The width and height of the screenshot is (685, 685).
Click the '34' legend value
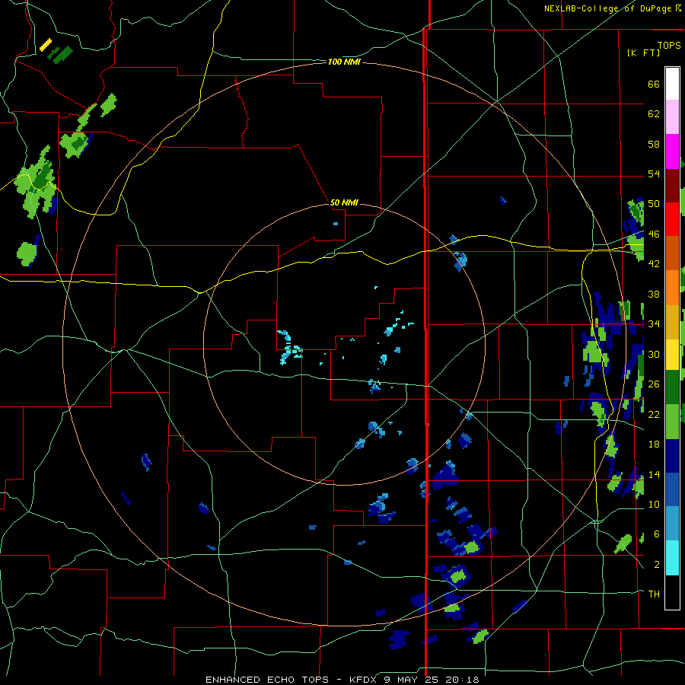[654, 324]
